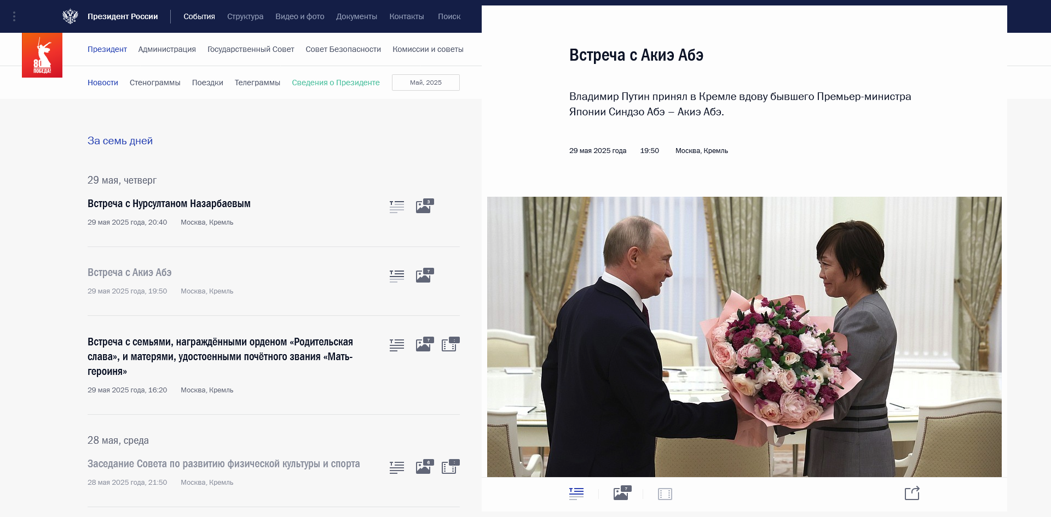
Task: Open the Контакты menu
Action: (407, 16)
